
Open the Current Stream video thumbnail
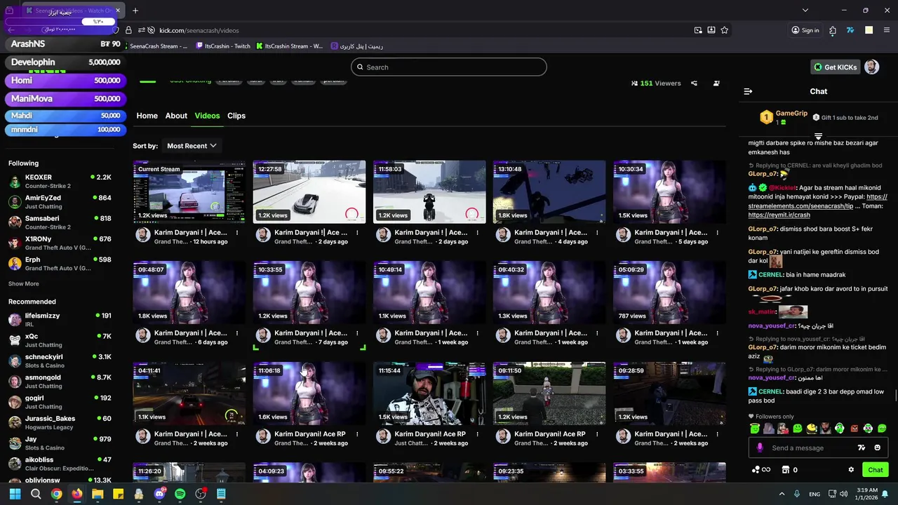pos(189,192)
